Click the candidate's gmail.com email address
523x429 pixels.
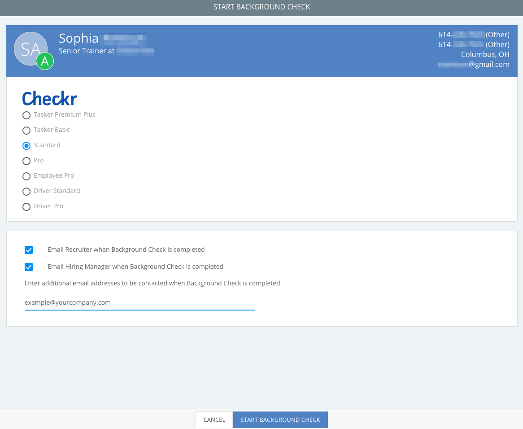[474, 64]
